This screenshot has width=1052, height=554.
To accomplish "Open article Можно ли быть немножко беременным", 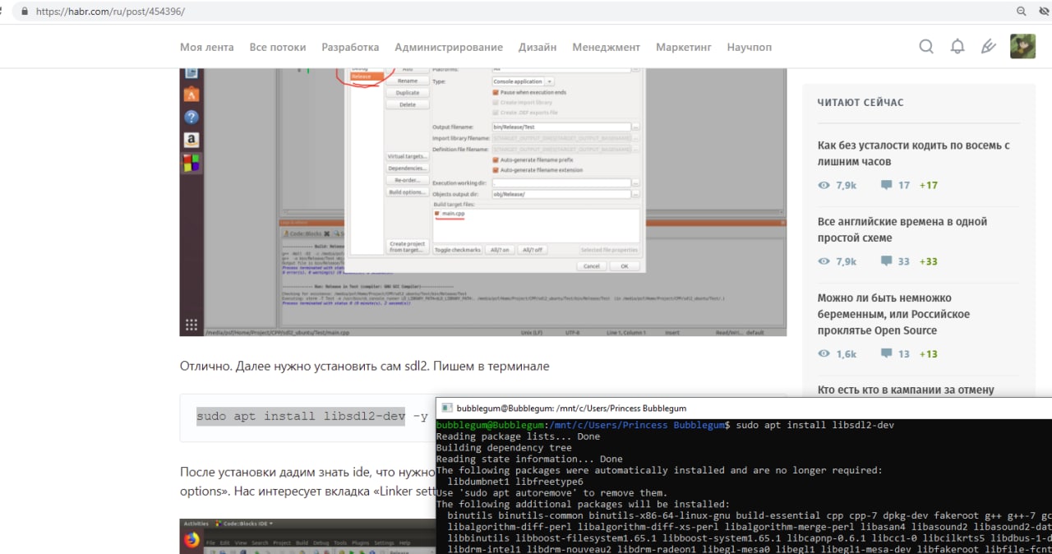I will click(x=894, y=314).
